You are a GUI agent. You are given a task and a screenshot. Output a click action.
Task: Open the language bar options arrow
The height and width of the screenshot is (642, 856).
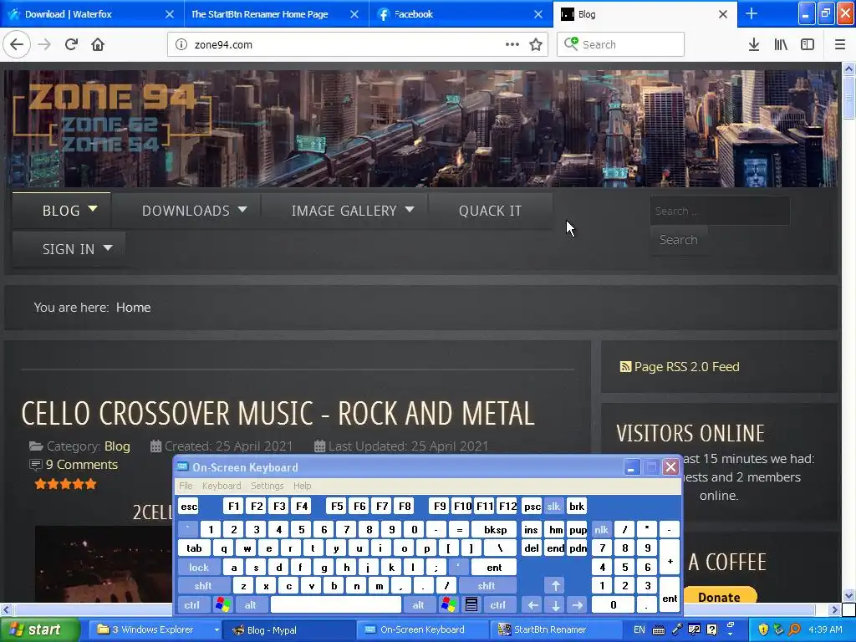click(731, 636)
